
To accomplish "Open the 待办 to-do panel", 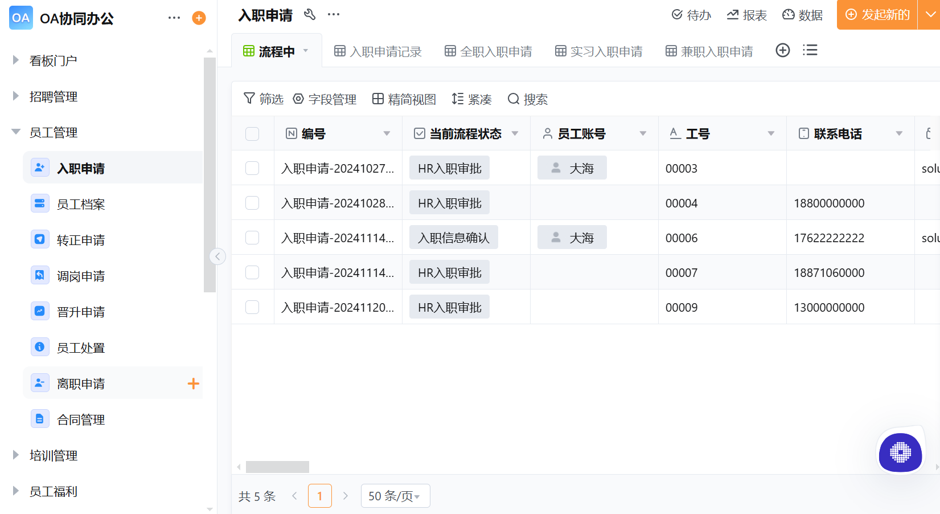I will pyautogui.click(x=691, y=15).
